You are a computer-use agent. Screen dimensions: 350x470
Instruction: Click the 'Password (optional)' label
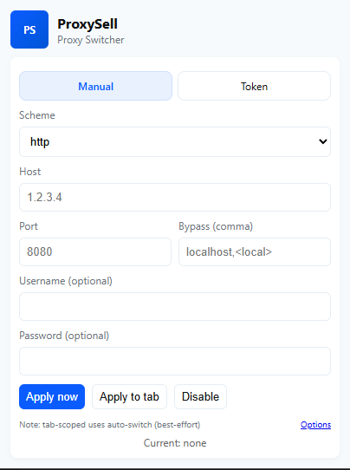pos(64,336)
